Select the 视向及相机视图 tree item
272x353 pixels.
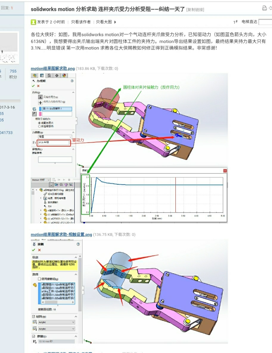(x=55, y=194)
